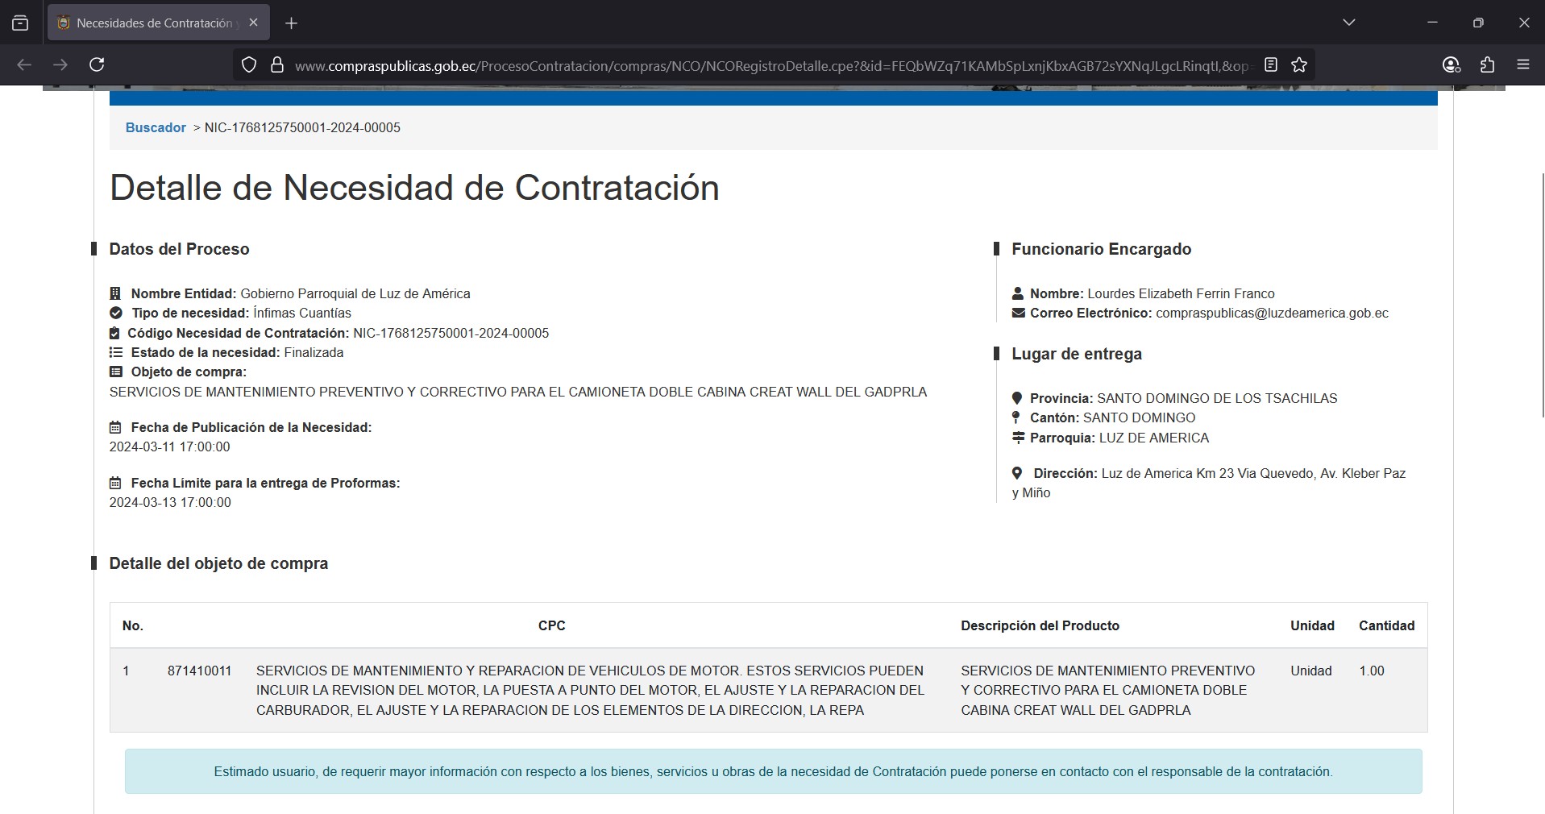The height and width of the screenshot is (814, 1545).
Task: Click the check-circle icon beside Tipo de necesidad
Action: tap(116, 313)
